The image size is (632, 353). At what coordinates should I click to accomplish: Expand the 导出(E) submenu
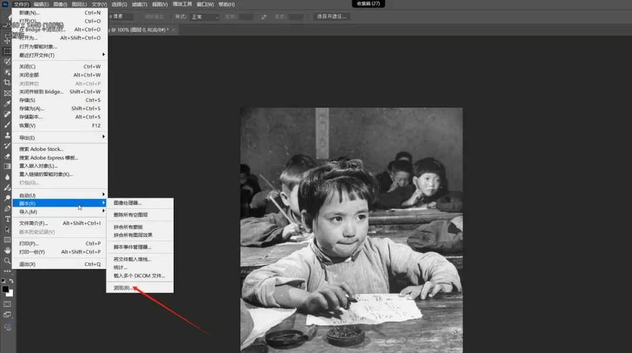click(60, 138)
